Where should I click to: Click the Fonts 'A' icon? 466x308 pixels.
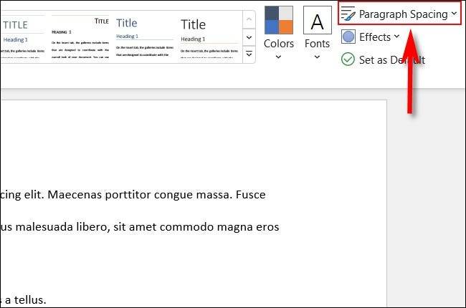(x=317, y=19)
